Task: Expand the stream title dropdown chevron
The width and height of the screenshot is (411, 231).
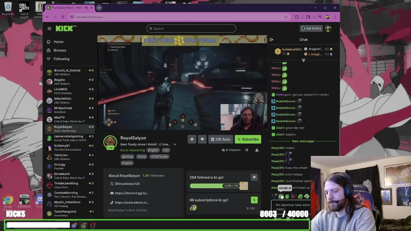Action: [x=175, y=144]
